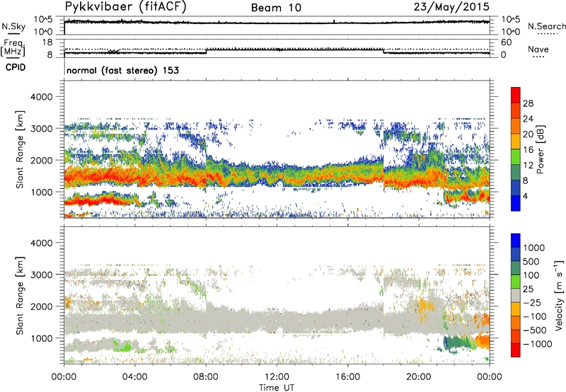
Task: Click the positive "1000" label on Velocity color bar
Action: pyautogui.click(x=533, y=248)
